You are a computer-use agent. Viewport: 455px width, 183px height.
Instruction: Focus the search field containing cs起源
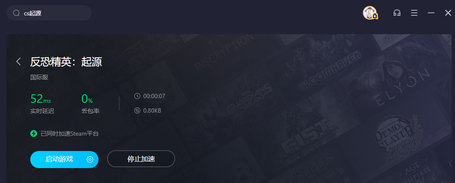pos(49,13)
